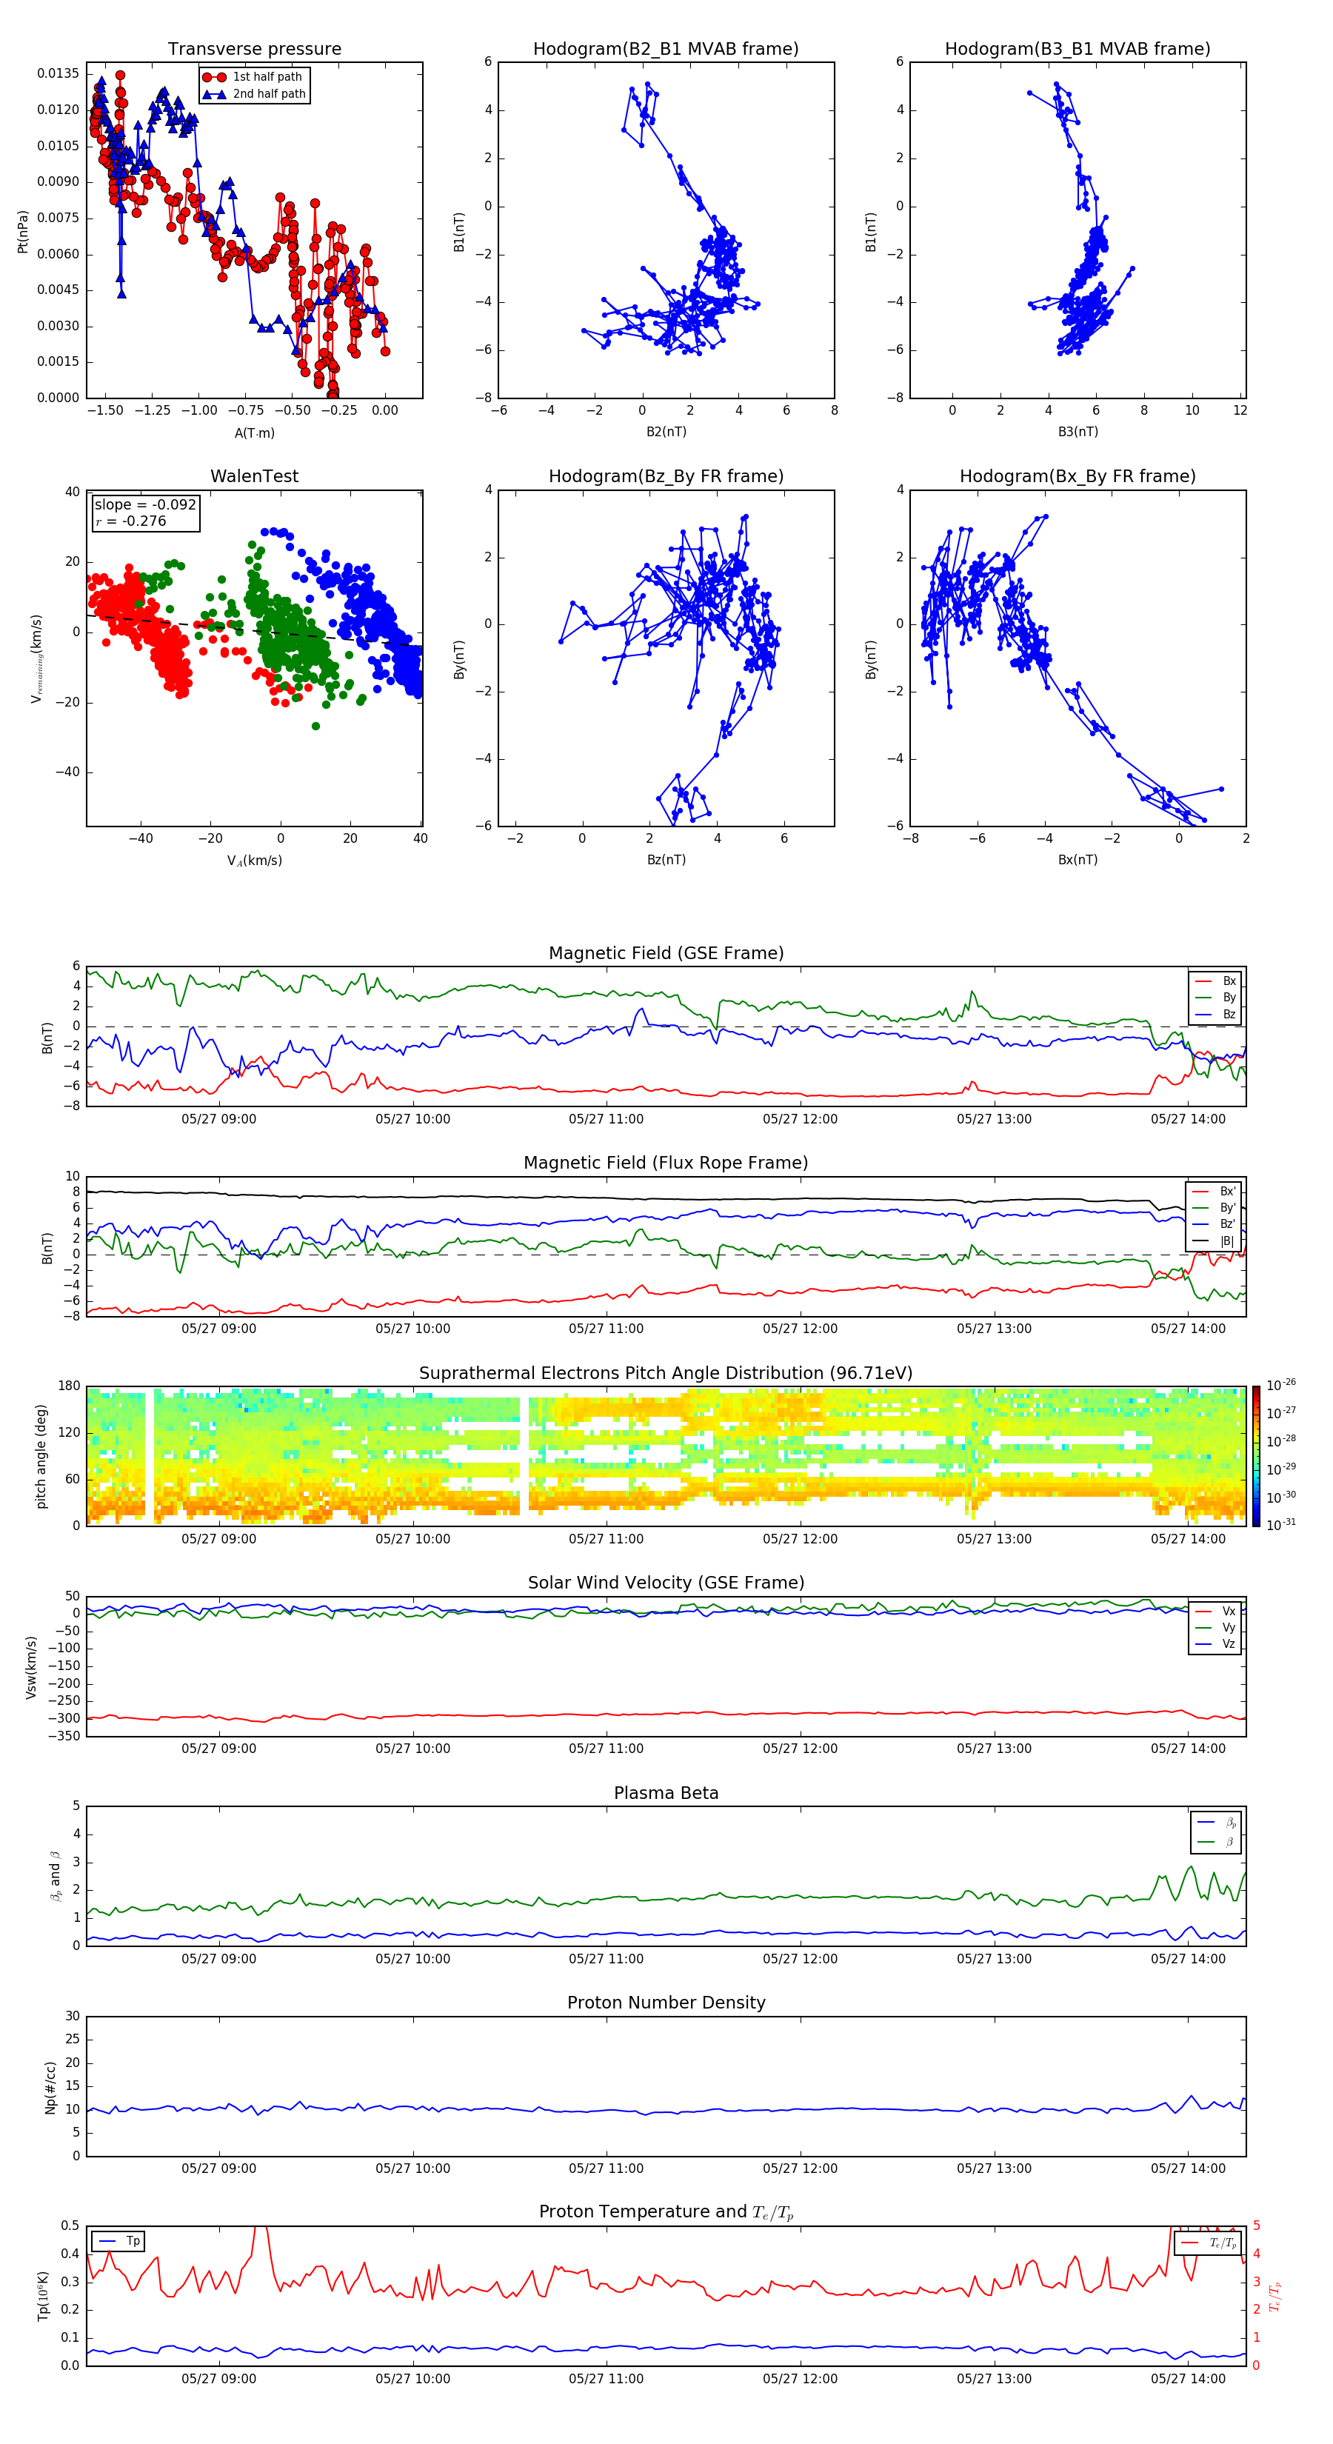Click the Vsw(km/s) y-axis label
Viewport: 1333px width, 2444px height.
(x=30, y=1667)
